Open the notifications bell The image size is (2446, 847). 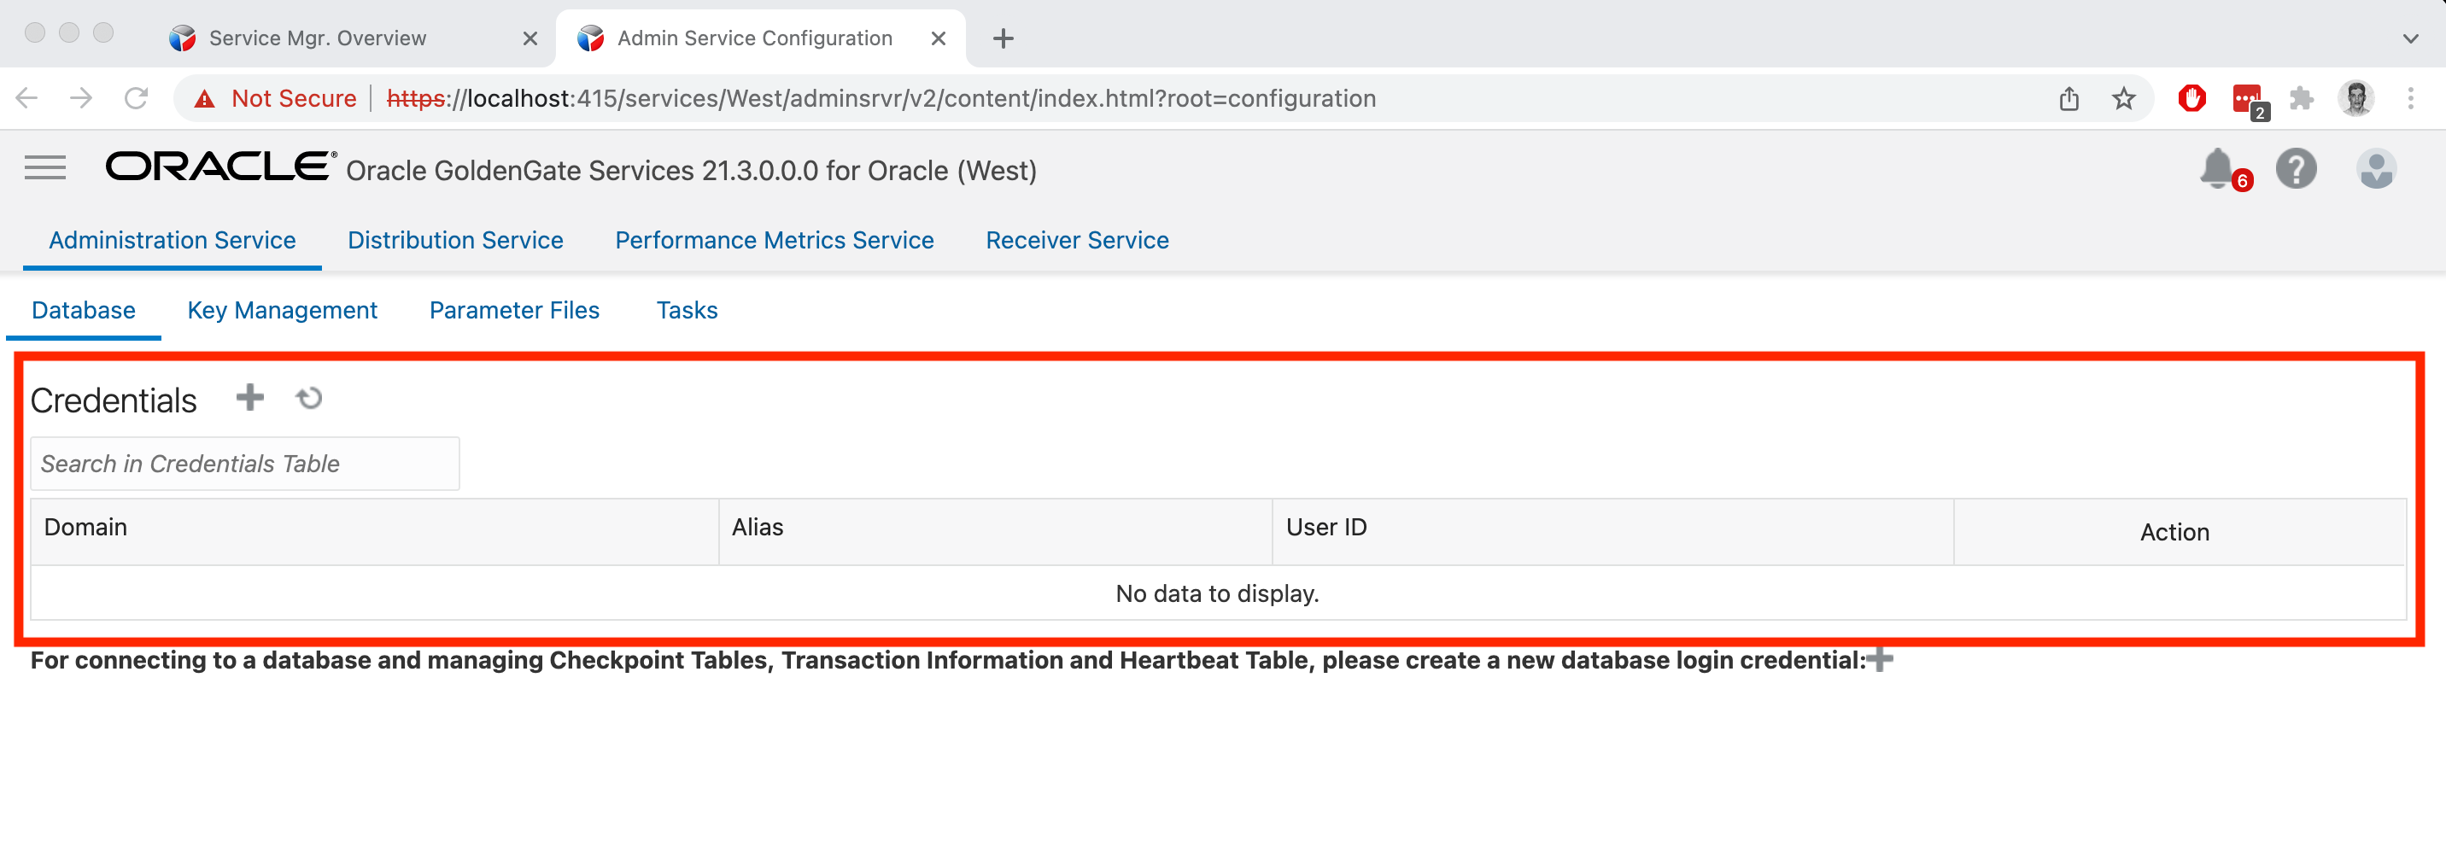click(2217, 169)
